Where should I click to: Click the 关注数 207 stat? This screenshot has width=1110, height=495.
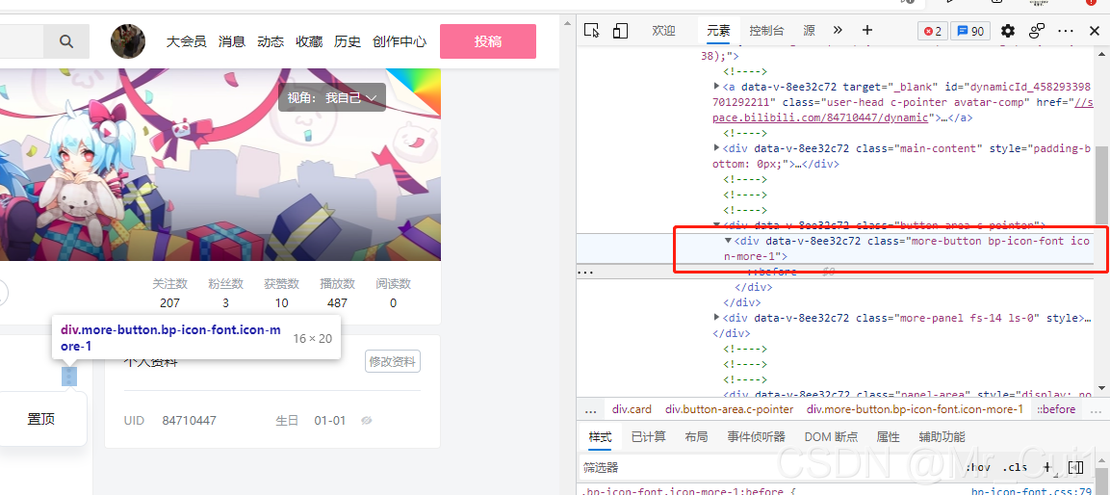169,293
